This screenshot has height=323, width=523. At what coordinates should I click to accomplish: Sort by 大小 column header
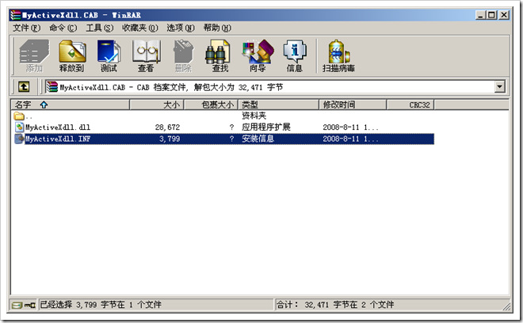157,104
